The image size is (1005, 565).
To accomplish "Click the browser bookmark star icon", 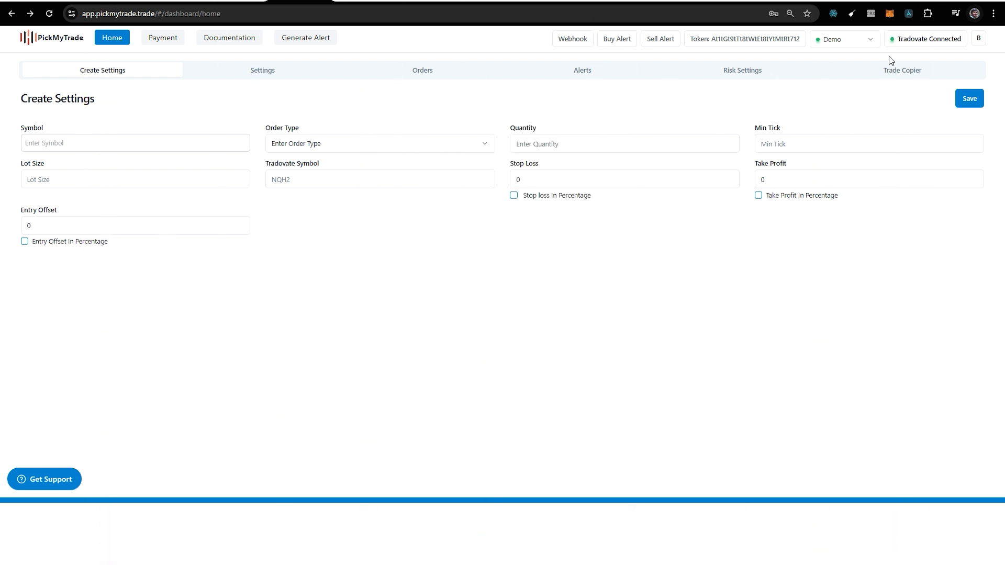I will [x=808, y=13].
